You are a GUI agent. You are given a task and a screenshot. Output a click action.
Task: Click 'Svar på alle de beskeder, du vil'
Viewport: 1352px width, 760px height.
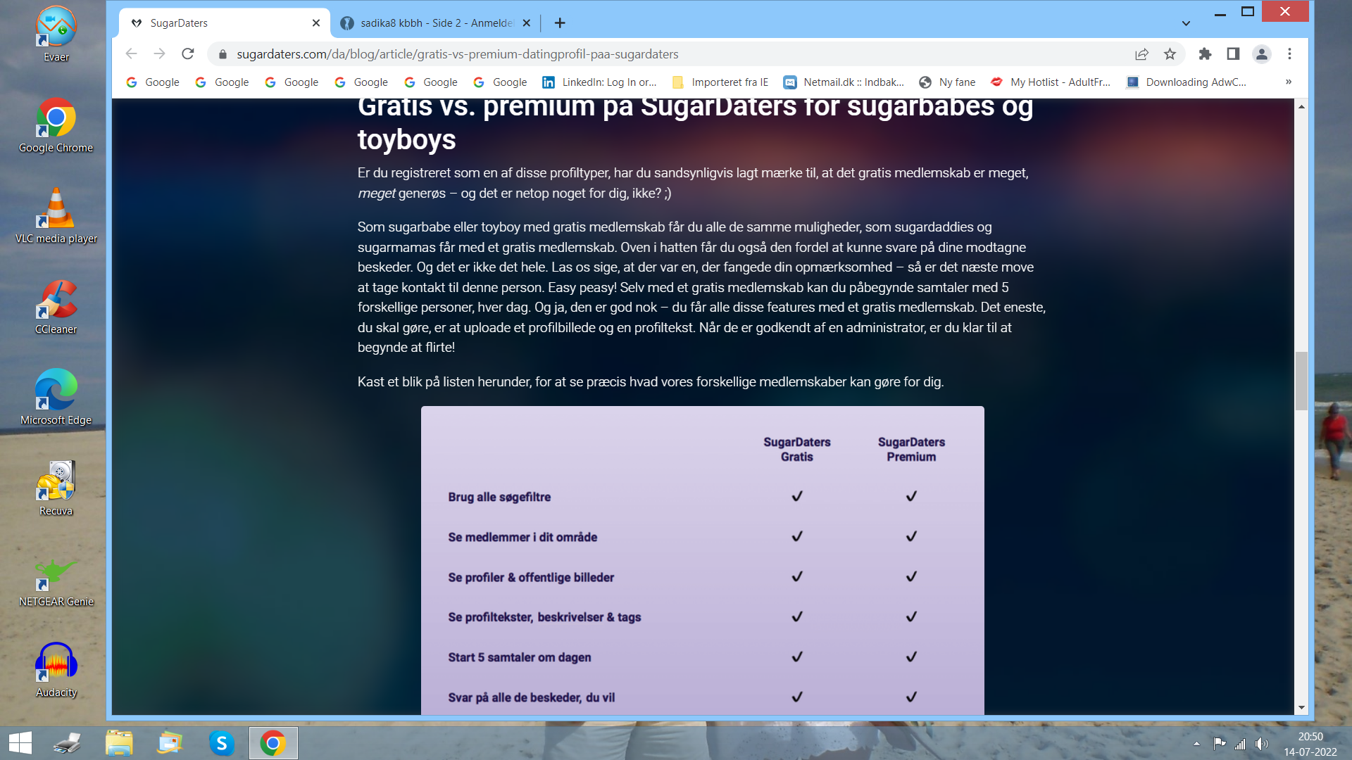532,697
